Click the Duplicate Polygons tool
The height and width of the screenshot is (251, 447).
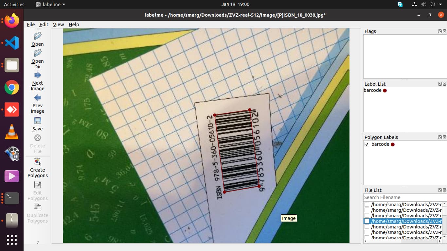[38, 207]
